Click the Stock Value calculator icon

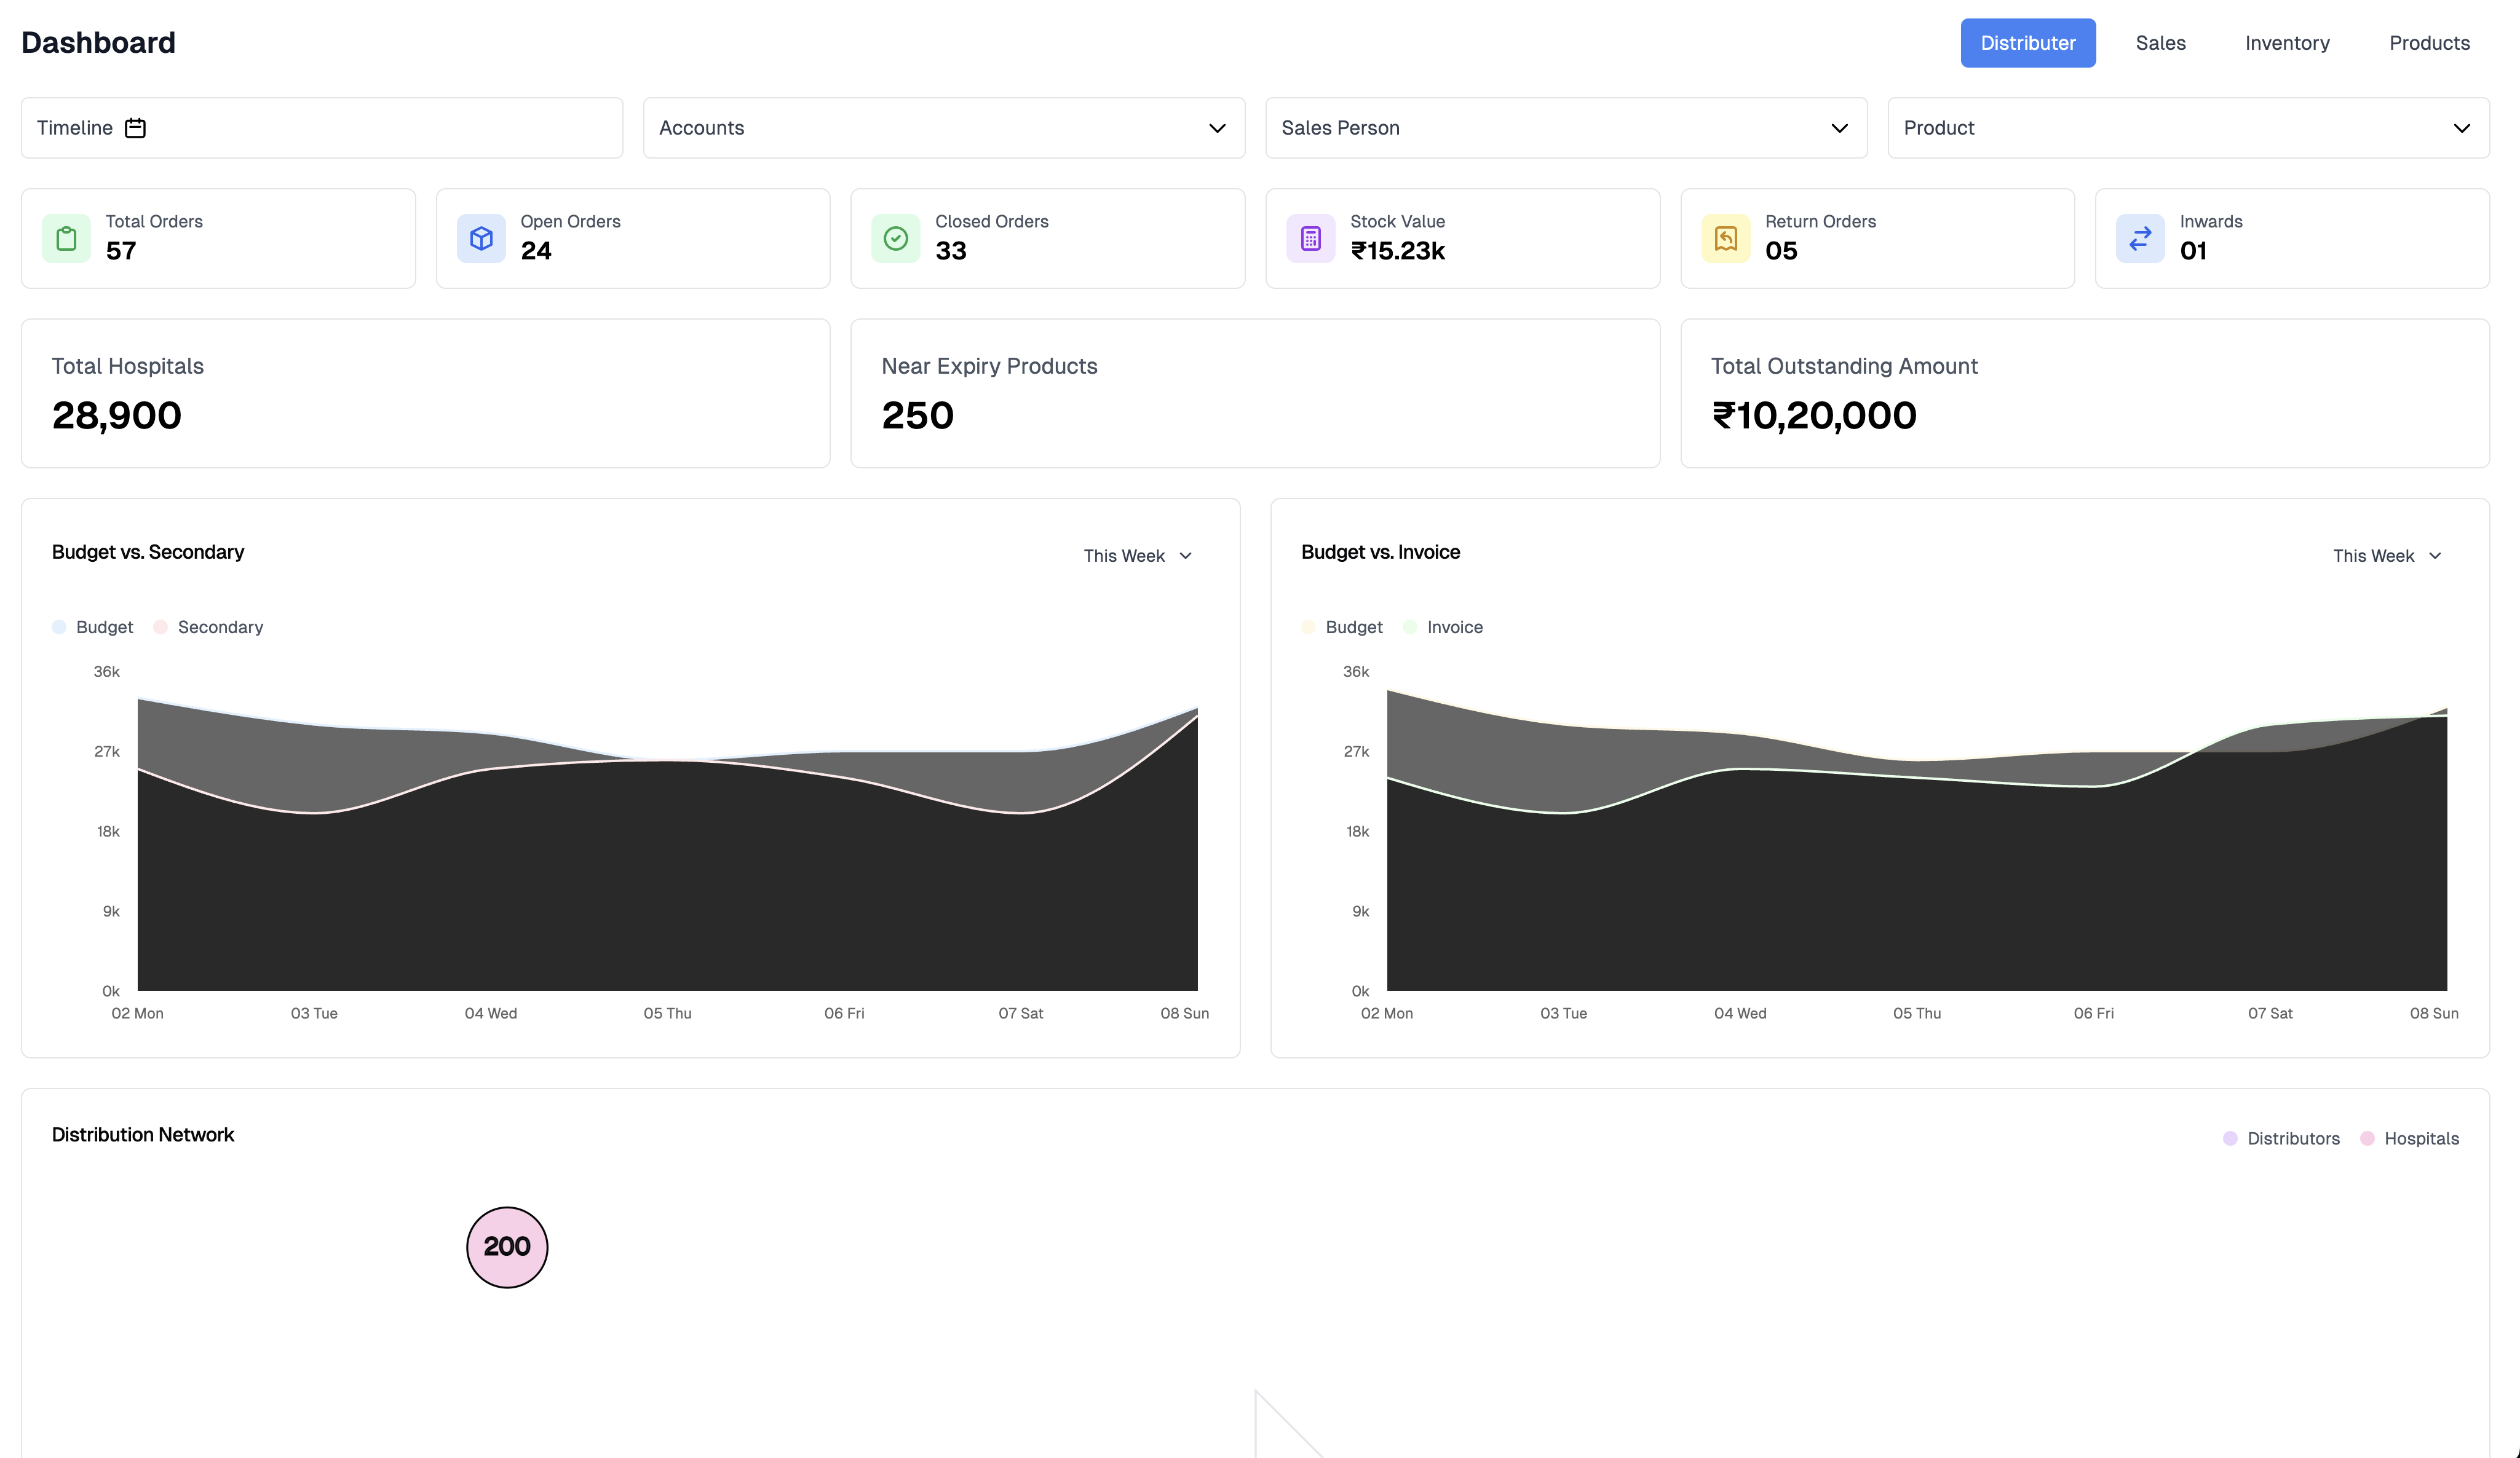tap(1310, 239)
